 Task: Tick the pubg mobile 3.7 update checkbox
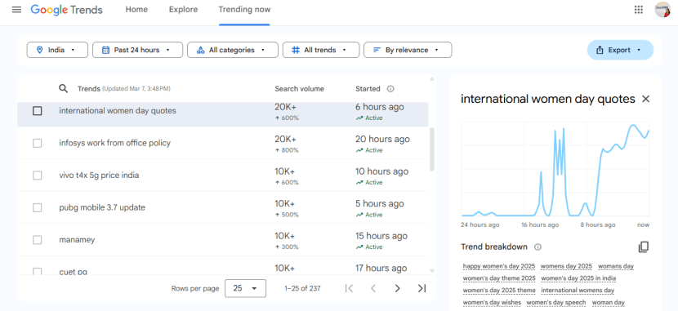click(38, 208)
